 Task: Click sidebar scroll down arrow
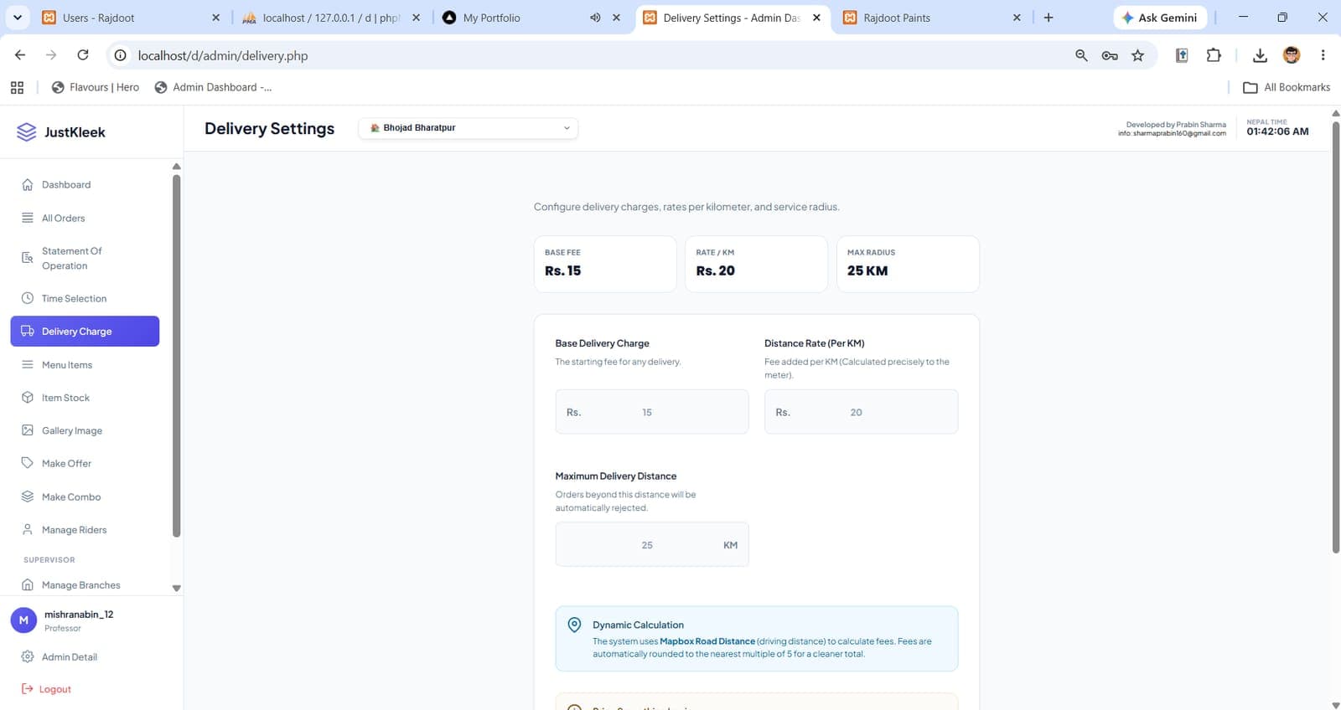click(x=176, y=588)
